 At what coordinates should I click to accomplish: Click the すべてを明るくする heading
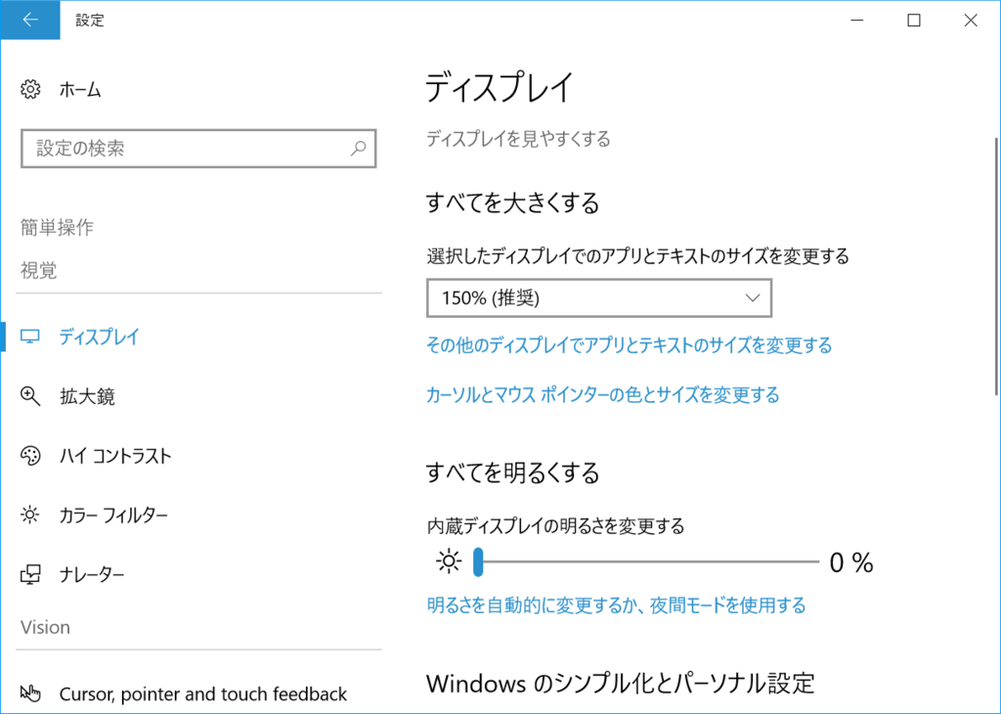[512, 472]
